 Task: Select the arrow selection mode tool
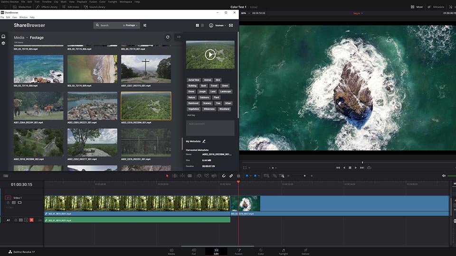tap(167, 175)
